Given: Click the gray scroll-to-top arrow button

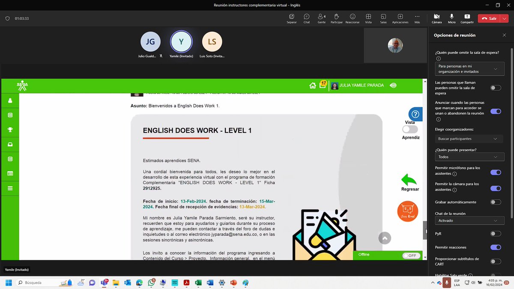Looking at the screenshot, I should (385, 238).
